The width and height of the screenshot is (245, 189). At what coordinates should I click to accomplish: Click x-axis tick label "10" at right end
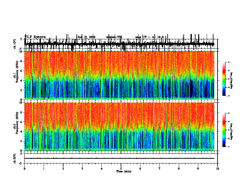217,169
